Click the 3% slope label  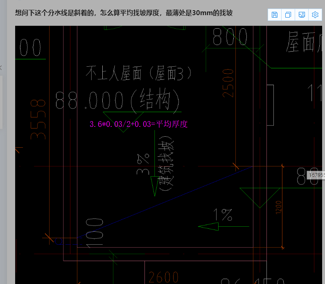pyautogui.click(x=143, y=164)
